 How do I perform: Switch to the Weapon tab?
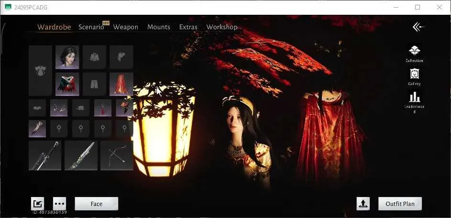[x=126, y=27]
